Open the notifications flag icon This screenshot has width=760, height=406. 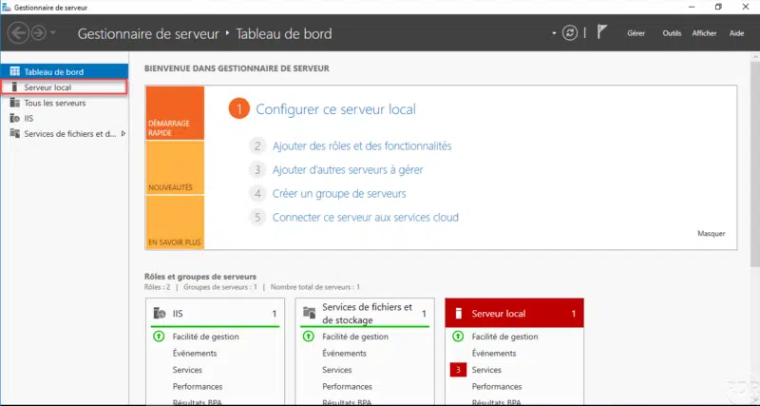coord(601,32)
